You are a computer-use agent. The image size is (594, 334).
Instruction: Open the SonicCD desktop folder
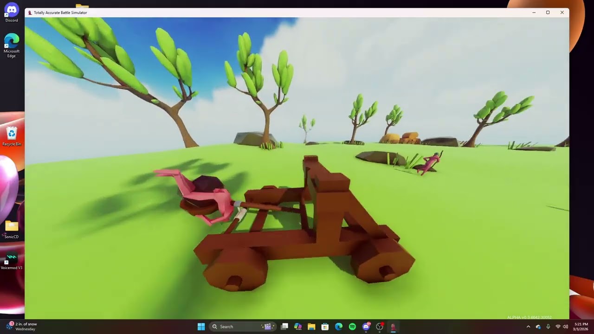click(x=12, y=229)
